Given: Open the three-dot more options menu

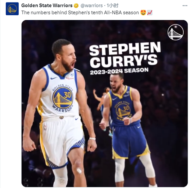Looking at the screenshot, I should (x=185, y=6).
